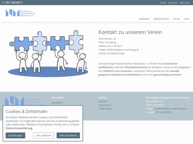Open Datenschutz link in top bar
The height and width of the screenshot is (144, 193).
point(185,3)
